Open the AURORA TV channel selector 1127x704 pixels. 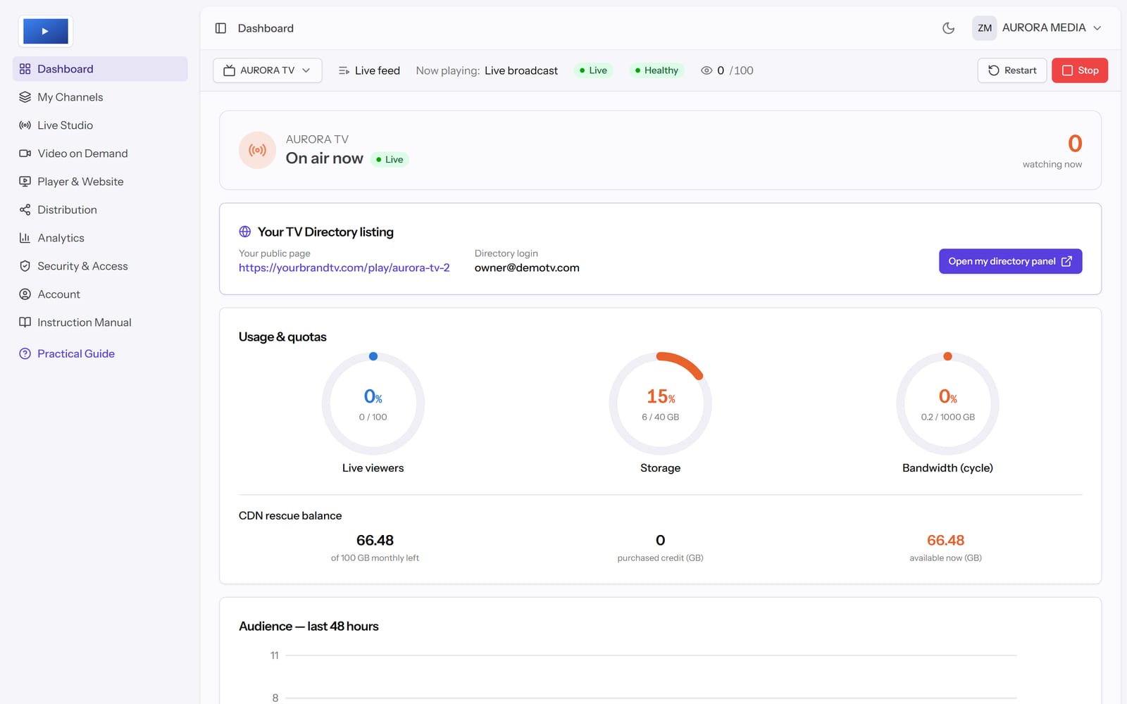coord(268,70)
